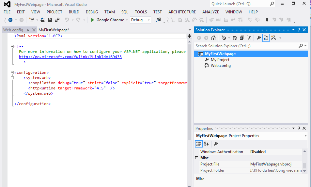Pin the Properties panel
311x187 pixels.
[x=299, y=128]
